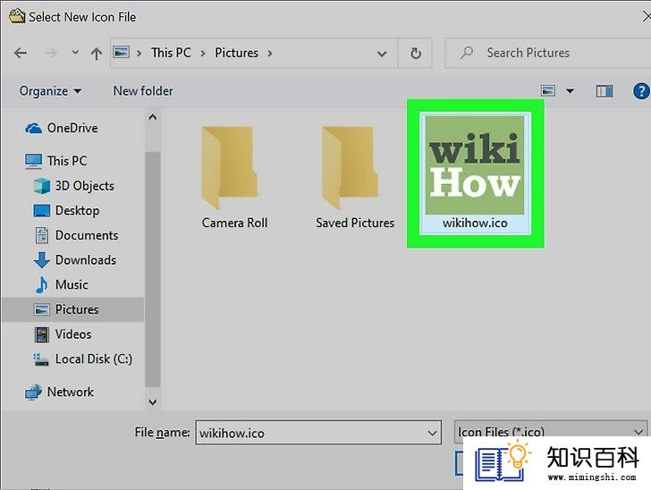This screenshot has height=490, width=651.
Task: Click the Documents page icon
Action: tap(42, 235)
